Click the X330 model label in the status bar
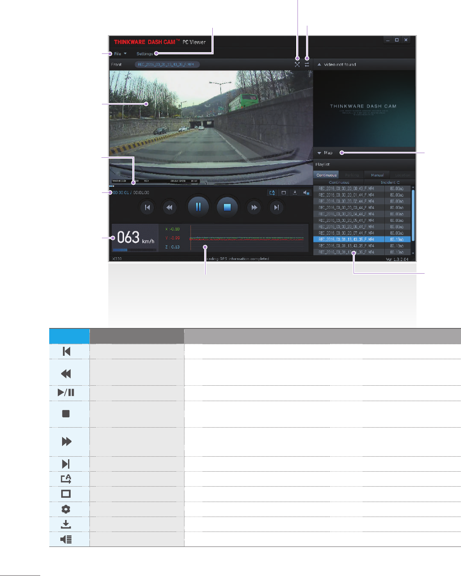 (117, 259)
